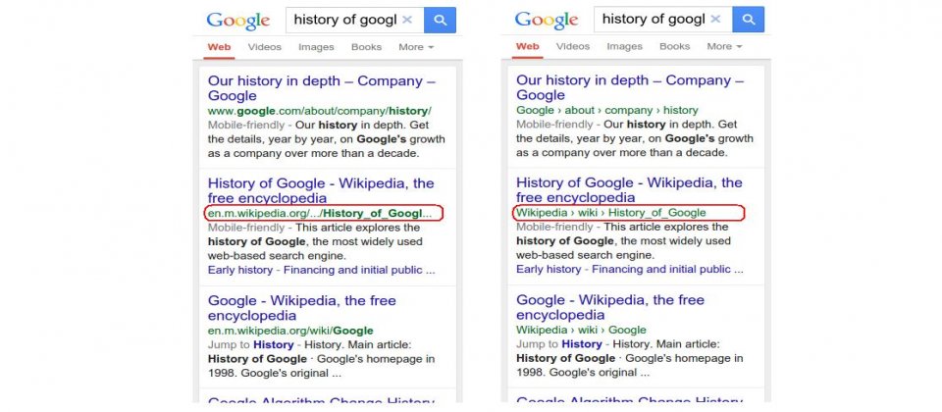
Task: Click the 'Jump to History' link in left screenshot
Action: tap(250, 344)
